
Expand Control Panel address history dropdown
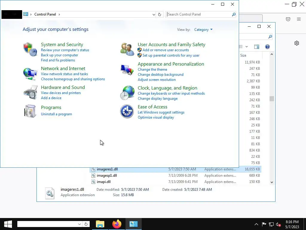pyautogui.click(x=154, y=14)
